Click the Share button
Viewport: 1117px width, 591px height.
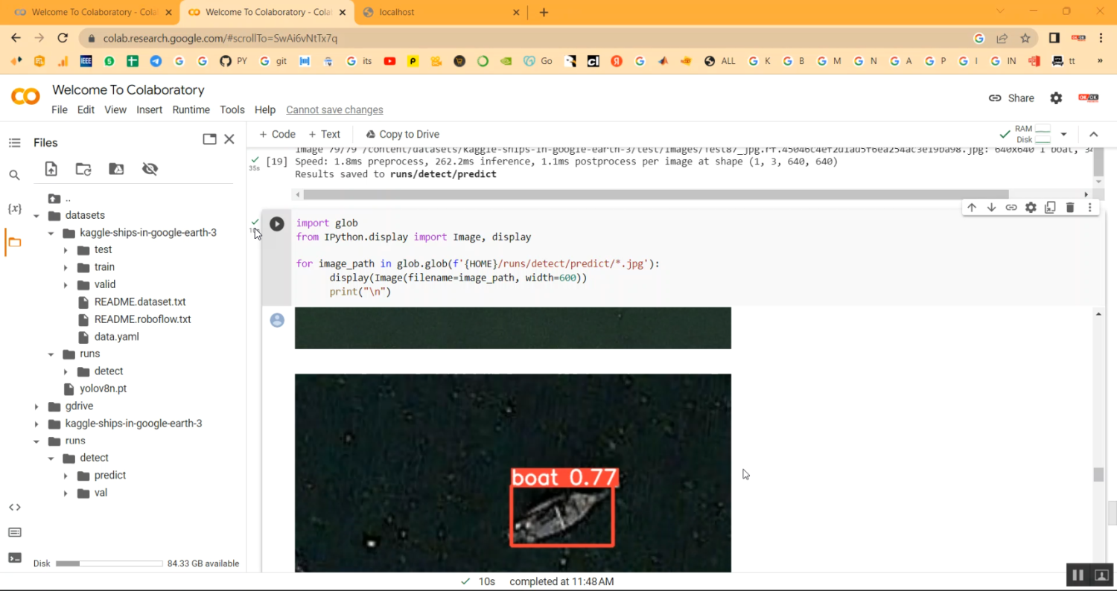click(1011, 98)
